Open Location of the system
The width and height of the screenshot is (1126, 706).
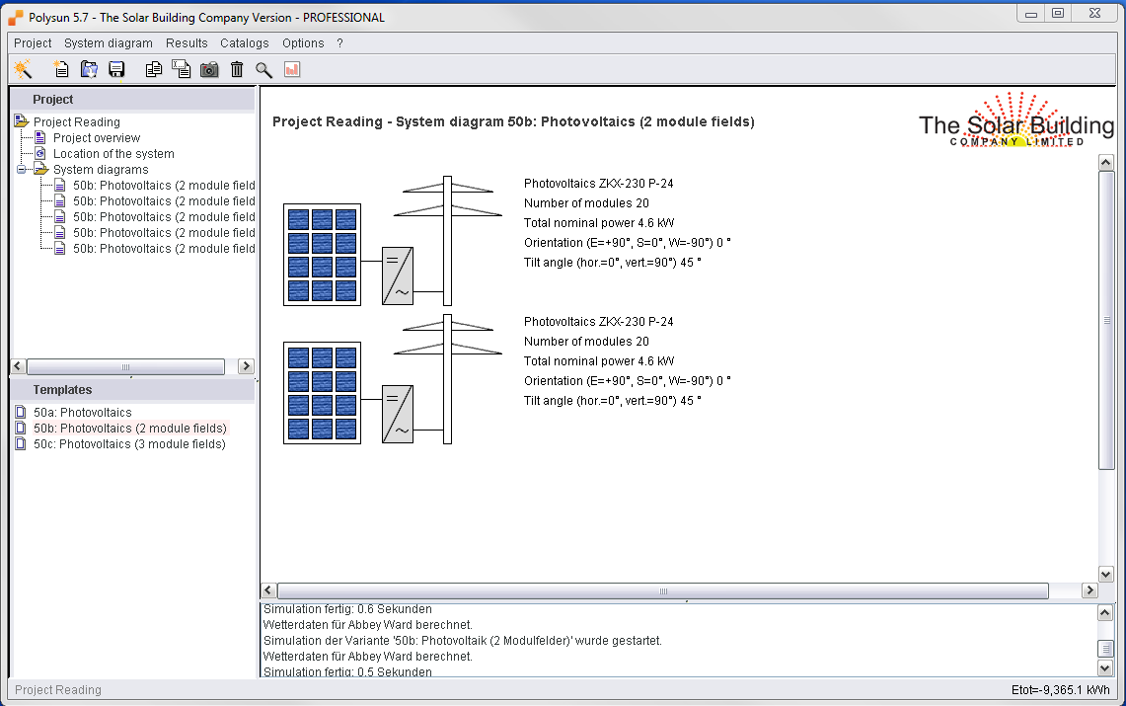pyautogui.click(x=113, y=153)
